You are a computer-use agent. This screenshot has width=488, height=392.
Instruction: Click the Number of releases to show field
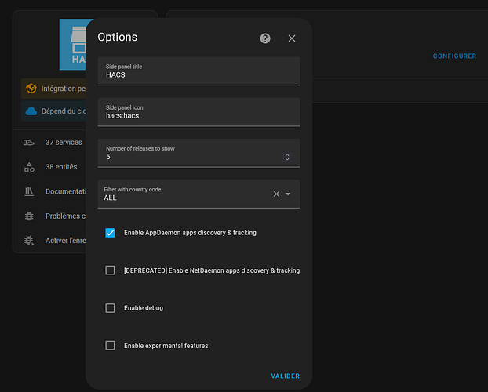tap(198, 153)
